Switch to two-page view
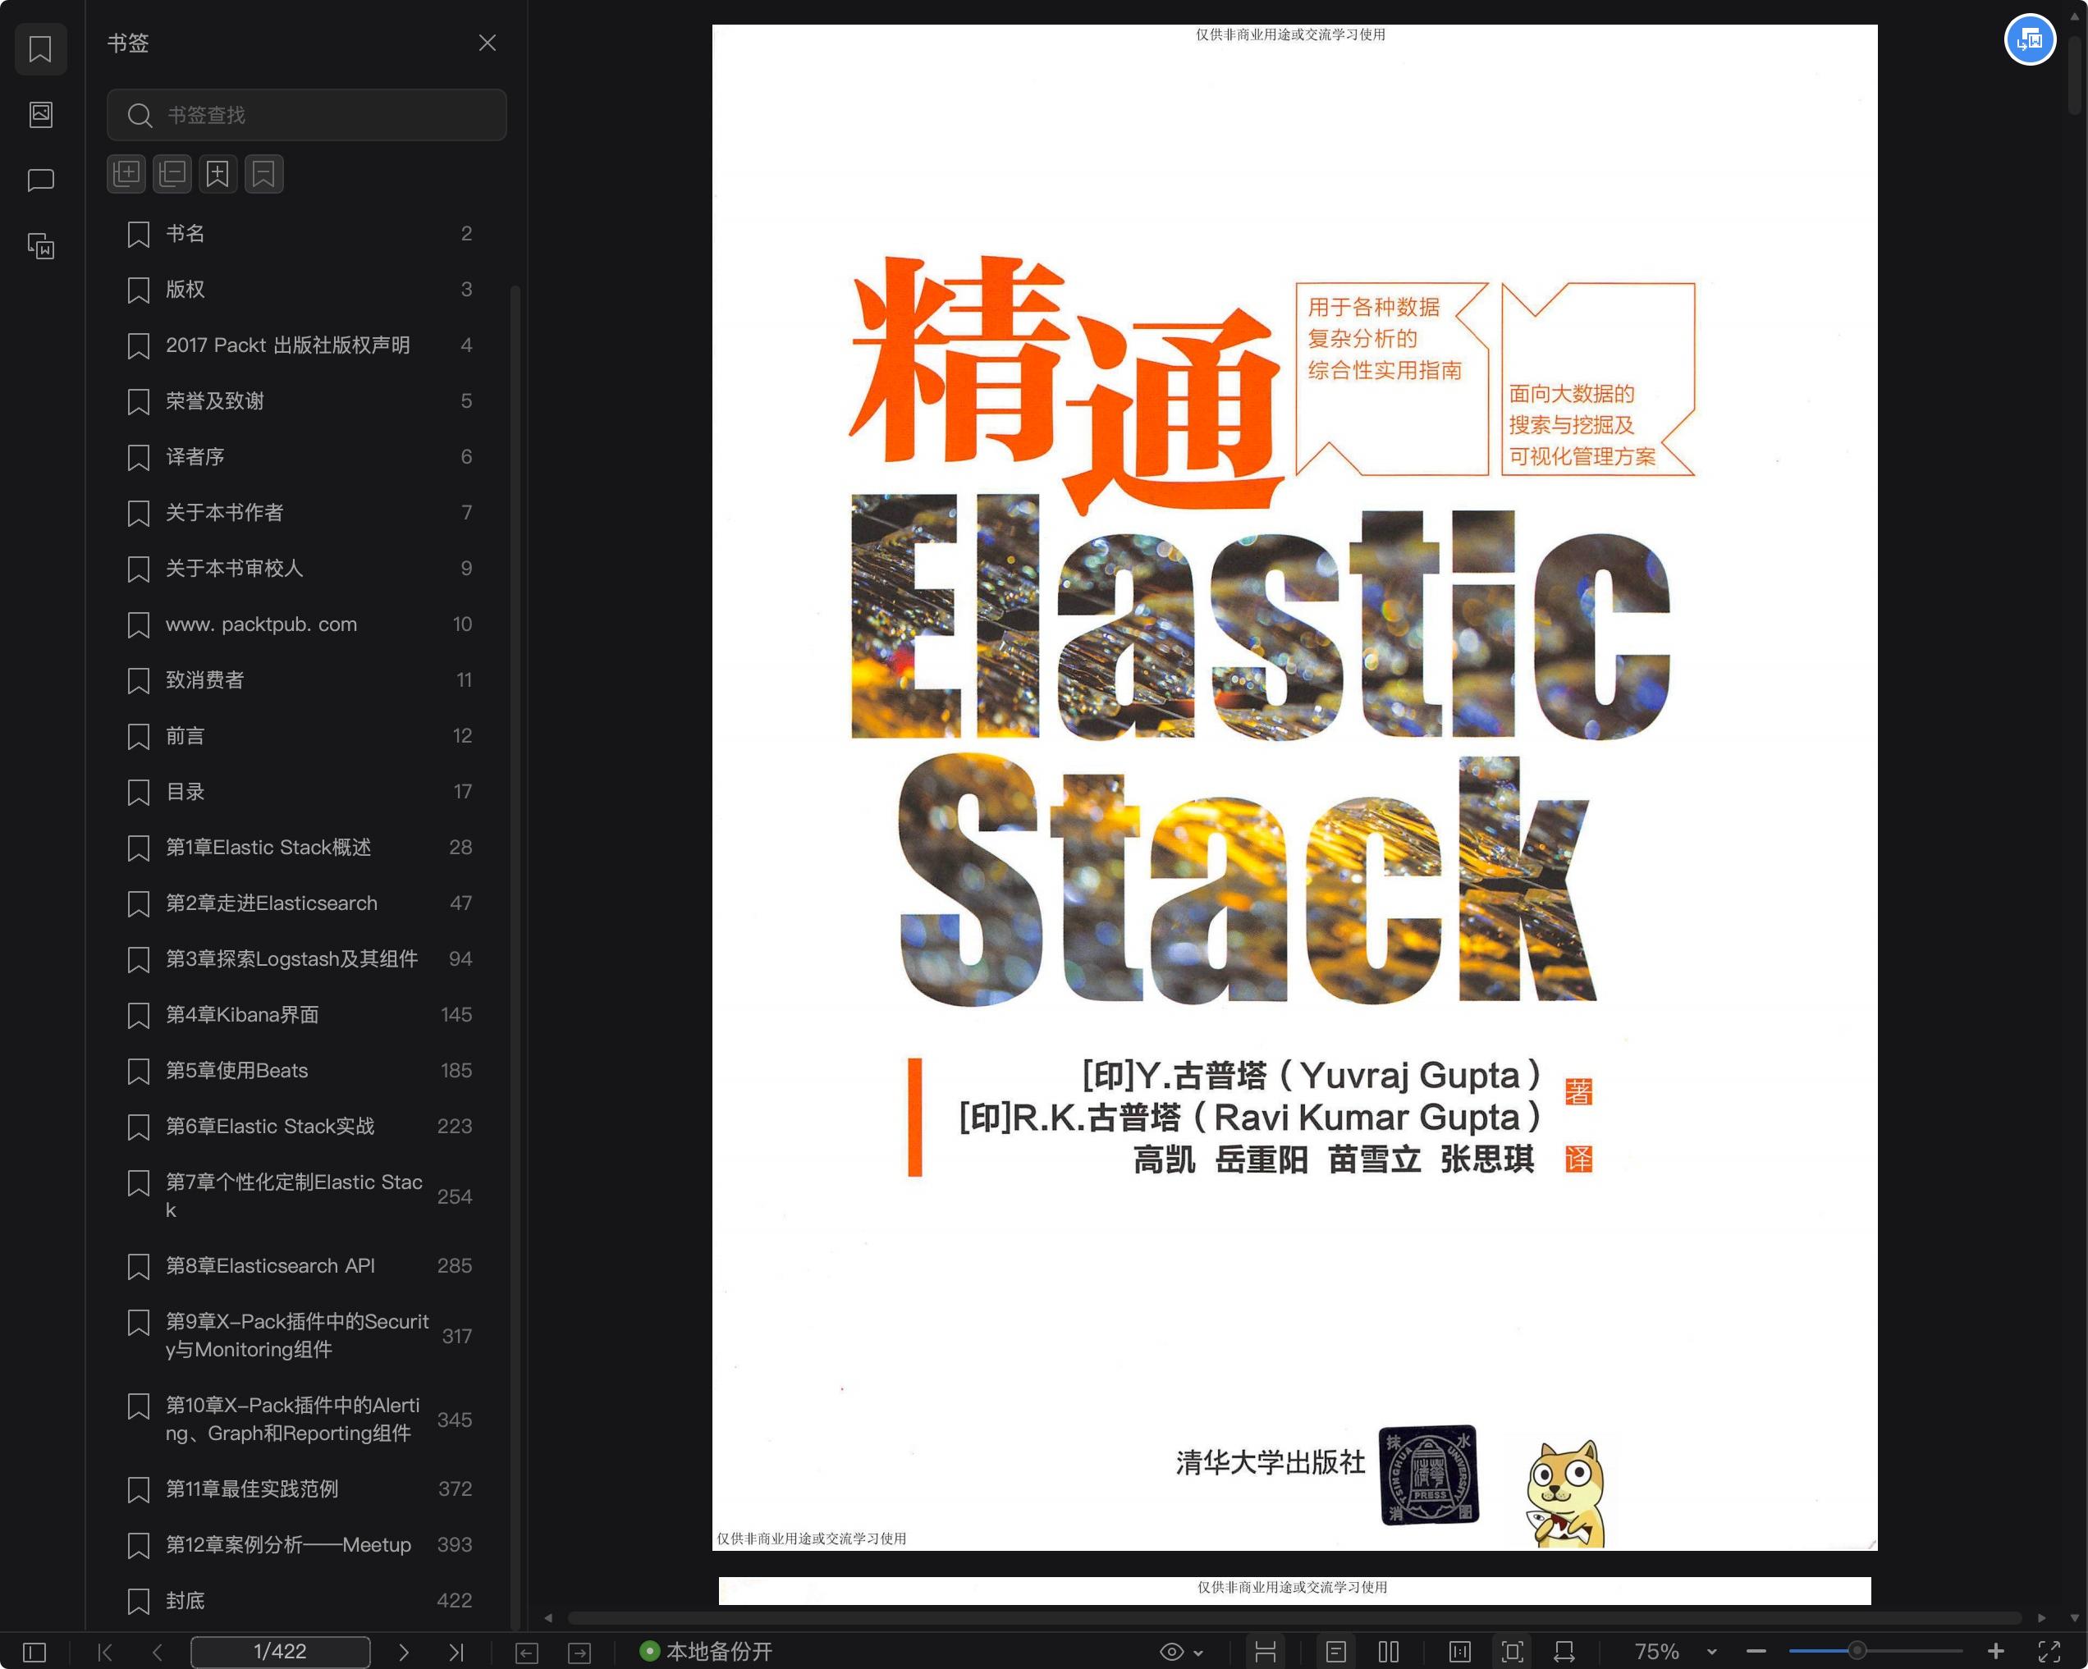This screenshot has height=1669, width=2088. (x=1389, y=1652)
